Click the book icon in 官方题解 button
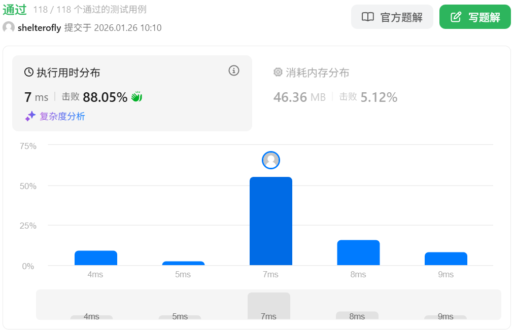This screenshot has width=514, height=330. point(368,17)
